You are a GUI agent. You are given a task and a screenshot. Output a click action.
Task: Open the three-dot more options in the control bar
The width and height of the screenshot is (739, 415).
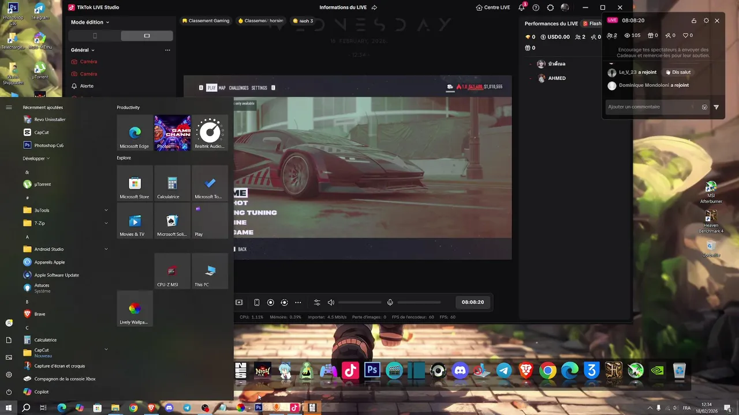click(x=298, y=302)
